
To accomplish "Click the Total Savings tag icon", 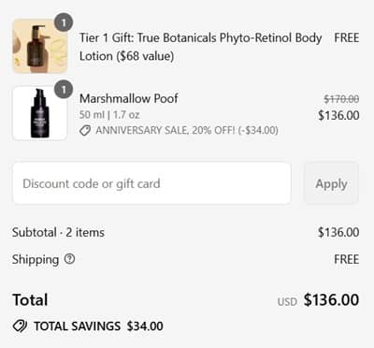I will point(21,326).
